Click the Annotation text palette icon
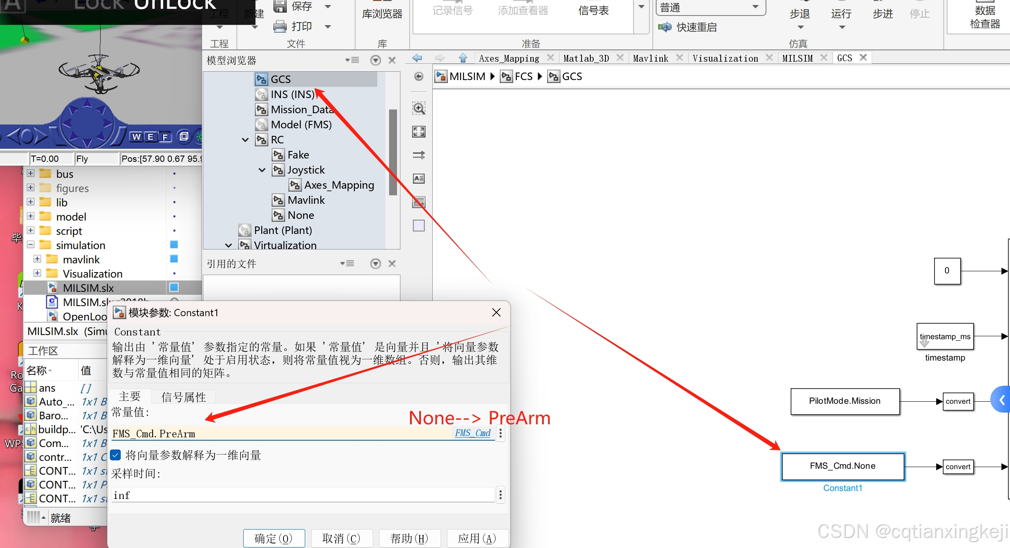 pos(419,179)
